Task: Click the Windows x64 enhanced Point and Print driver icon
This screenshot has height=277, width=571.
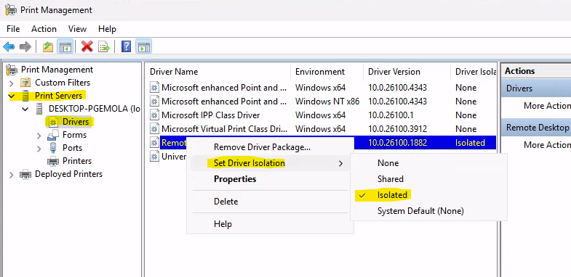Action: point(155,88)
